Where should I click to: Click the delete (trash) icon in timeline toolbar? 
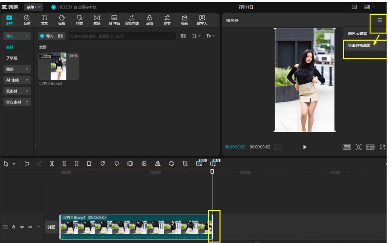[x=89, y=164]
